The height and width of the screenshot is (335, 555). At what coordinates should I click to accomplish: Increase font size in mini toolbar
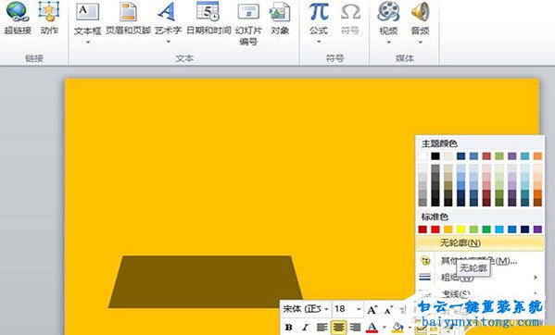[x=372, y=310]
